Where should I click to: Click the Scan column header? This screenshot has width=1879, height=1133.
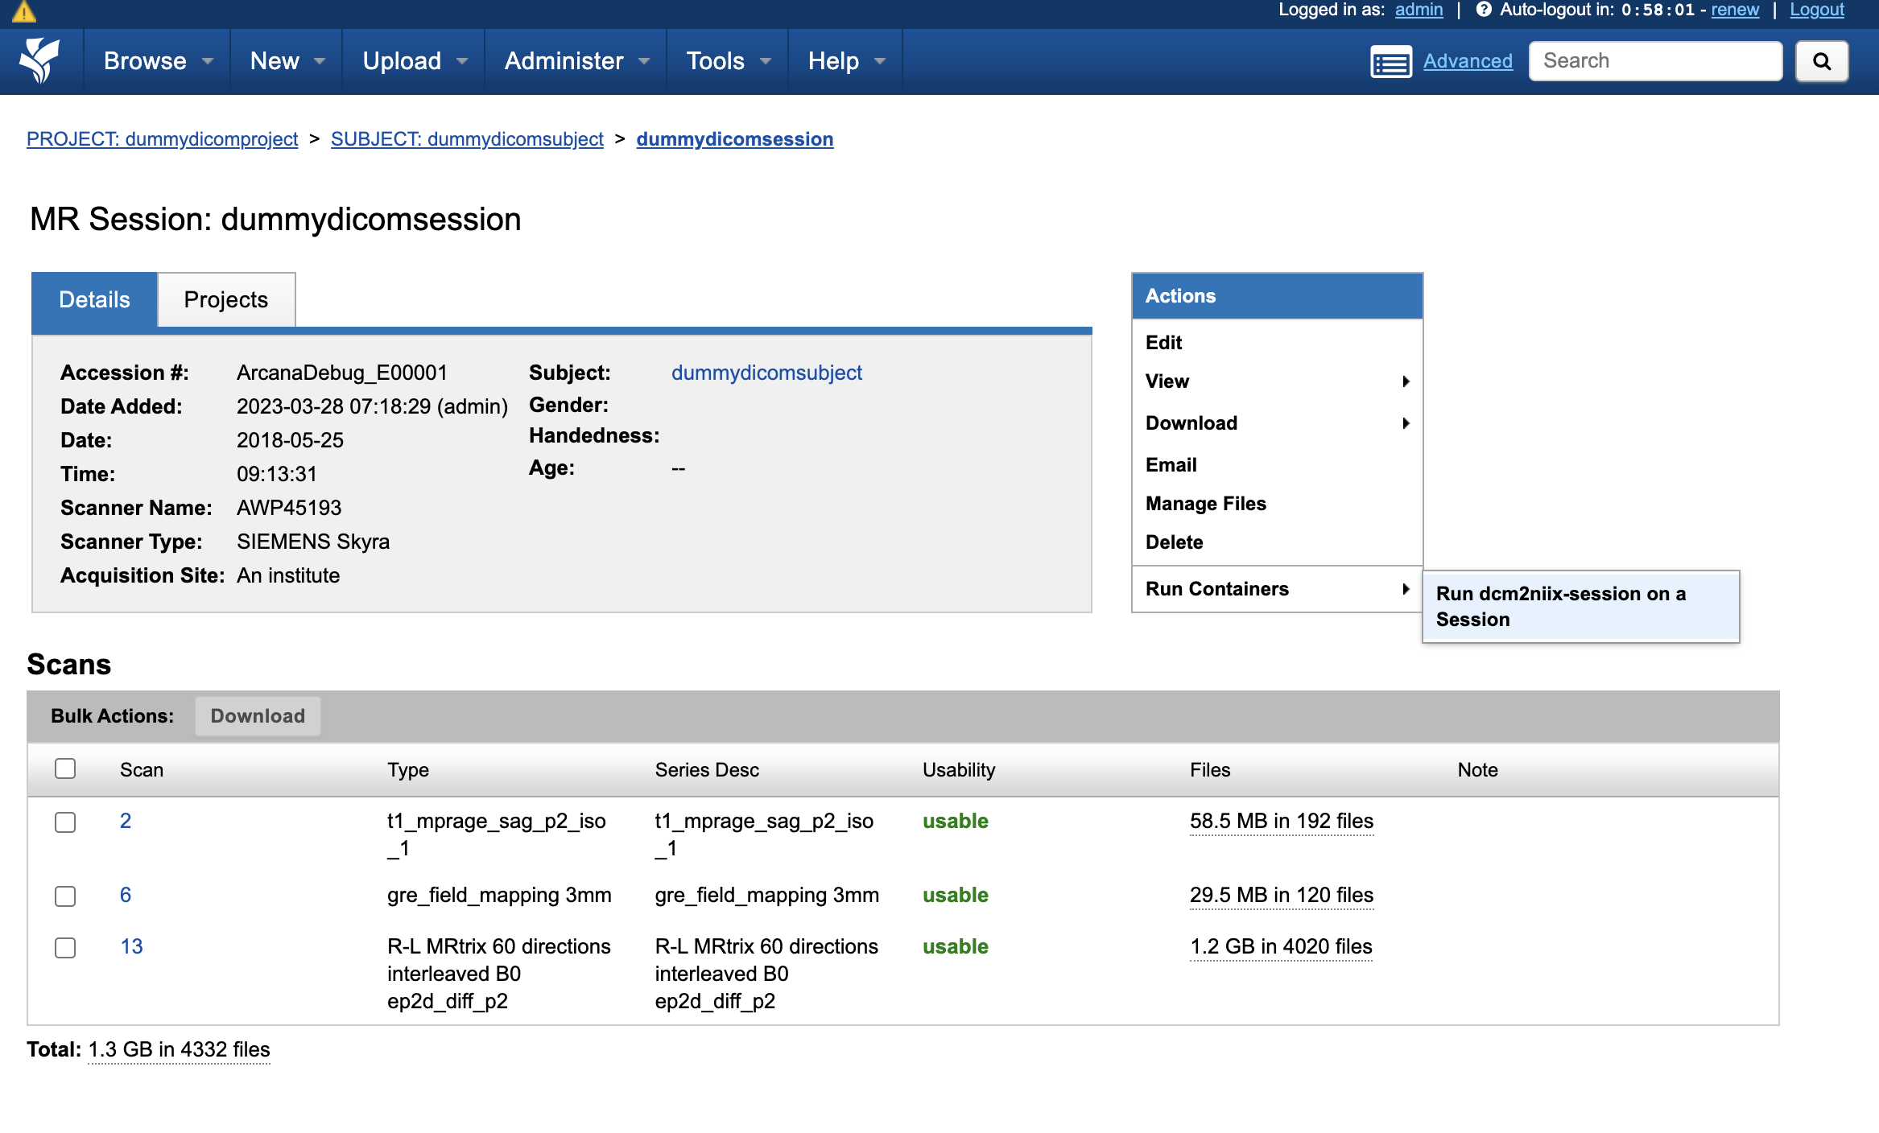tap(142, 770)
